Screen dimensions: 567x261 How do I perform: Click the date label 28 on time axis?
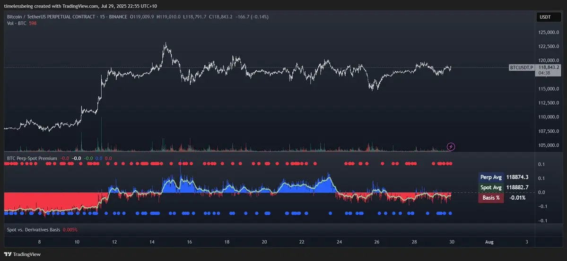[x=414, y=242]
